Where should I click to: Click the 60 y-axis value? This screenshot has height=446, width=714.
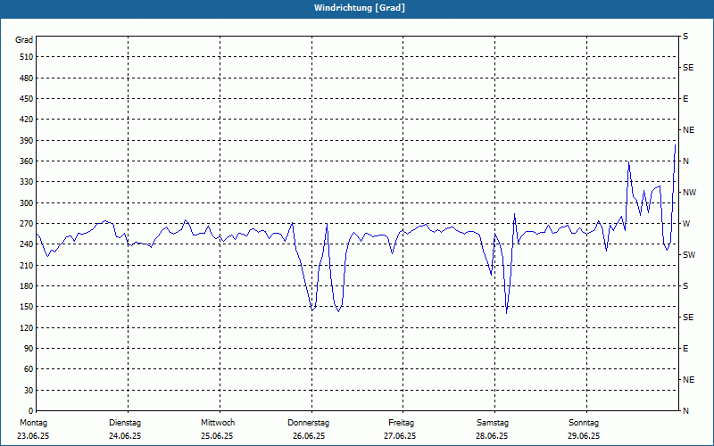pos(29,369)
